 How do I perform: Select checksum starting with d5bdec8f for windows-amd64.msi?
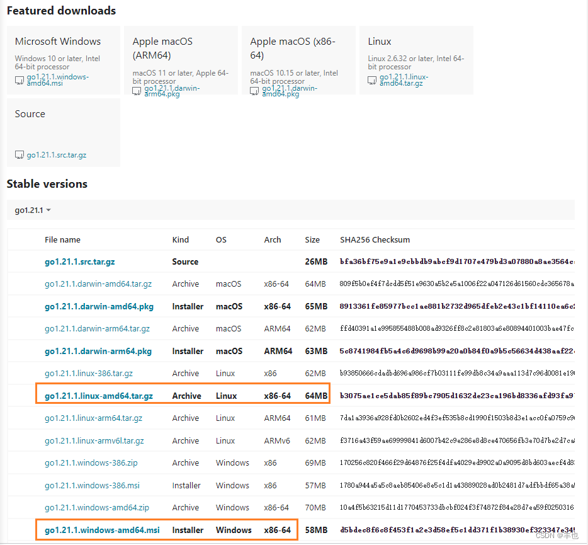point(457,530)
